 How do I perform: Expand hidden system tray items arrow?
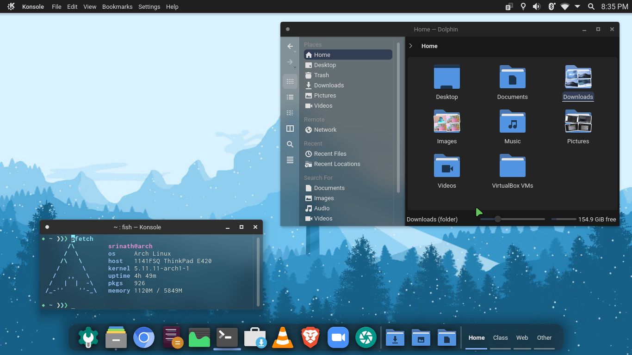pos(577,6)
